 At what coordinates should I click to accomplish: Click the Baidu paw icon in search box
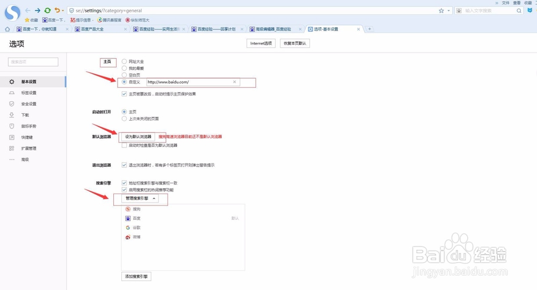pyautogui.click(x=459, y=11)
